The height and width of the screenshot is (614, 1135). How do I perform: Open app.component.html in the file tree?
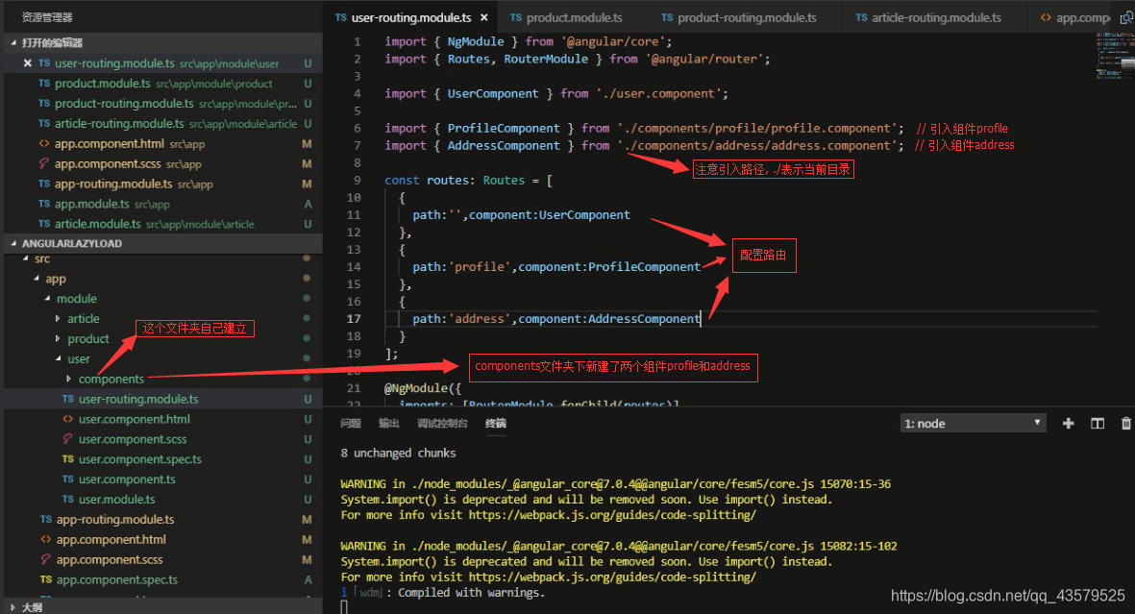[x=162, y=540]
